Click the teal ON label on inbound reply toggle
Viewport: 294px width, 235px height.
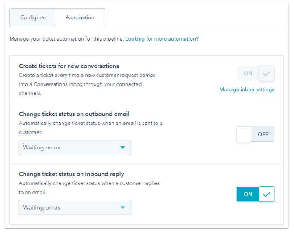tap(248, 194)
